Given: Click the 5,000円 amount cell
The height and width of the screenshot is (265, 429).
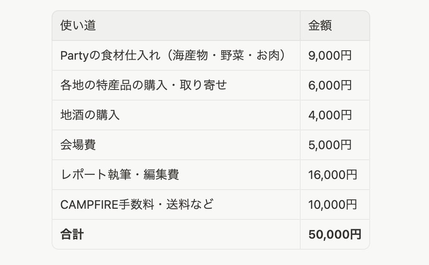Looking at the screenshot, I should click(330, 145).
